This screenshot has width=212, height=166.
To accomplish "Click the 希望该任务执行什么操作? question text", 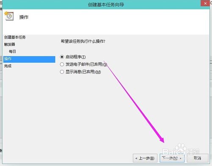I will pyautogui.click(x=83, y=41).
